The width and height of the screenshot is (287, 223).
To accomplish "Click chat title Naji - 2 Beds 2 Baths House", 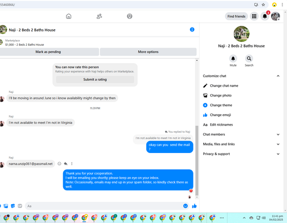I will (32, 30).
